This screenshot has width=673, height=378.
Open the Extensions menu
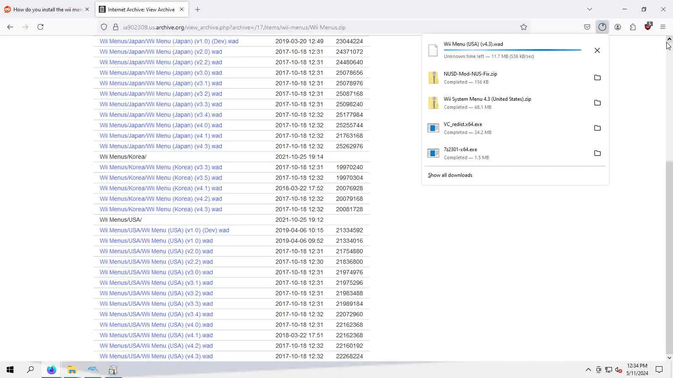click(633, 27)
